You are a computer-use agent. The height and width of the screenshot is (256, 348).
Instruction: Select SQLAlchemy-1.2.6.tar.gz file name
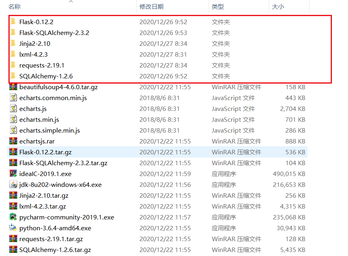pos(55,250)
